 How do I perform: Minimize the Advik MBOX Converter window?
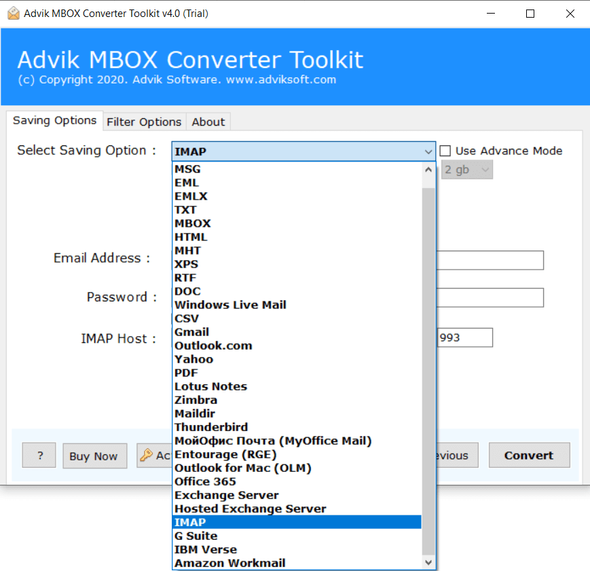pyautogui.click(x=491, y=14)
